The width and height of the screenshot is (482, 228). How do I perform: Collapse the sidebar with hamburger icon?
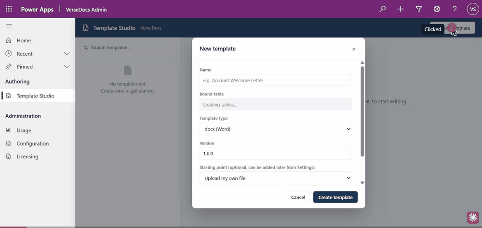[x=9, y=26]
